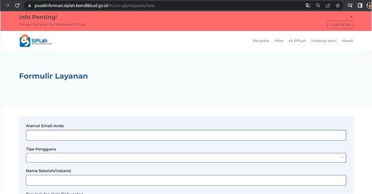The image size is (372, 194).
Task: Toggle the browser side panel icon
Action: tap(360, 6)
